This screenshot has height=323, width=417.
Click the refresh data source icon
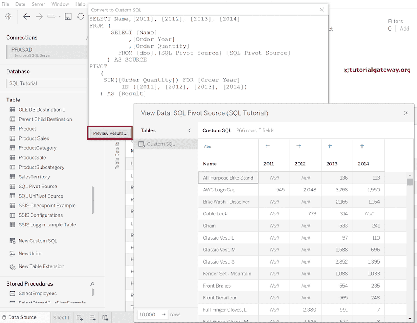[x=81, y=16]
